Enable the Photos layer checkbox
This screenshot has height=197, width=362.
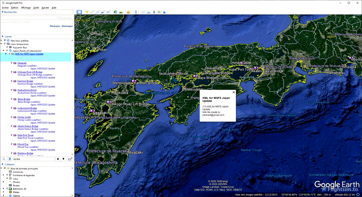click(x=7, y=182)
